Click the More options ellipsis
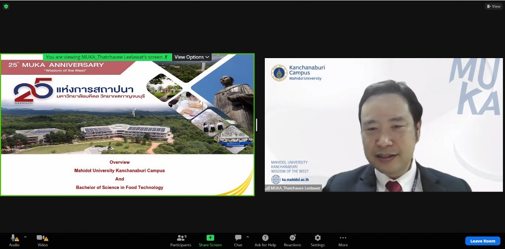This screenshot has height=249, width=505. 343,238
